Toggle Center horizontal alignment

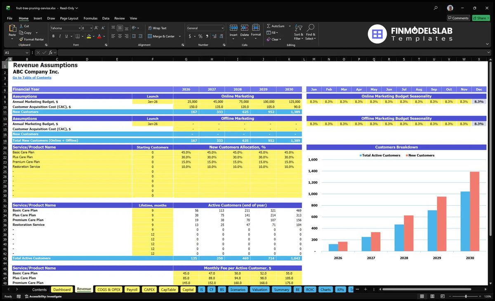(120, 36)
